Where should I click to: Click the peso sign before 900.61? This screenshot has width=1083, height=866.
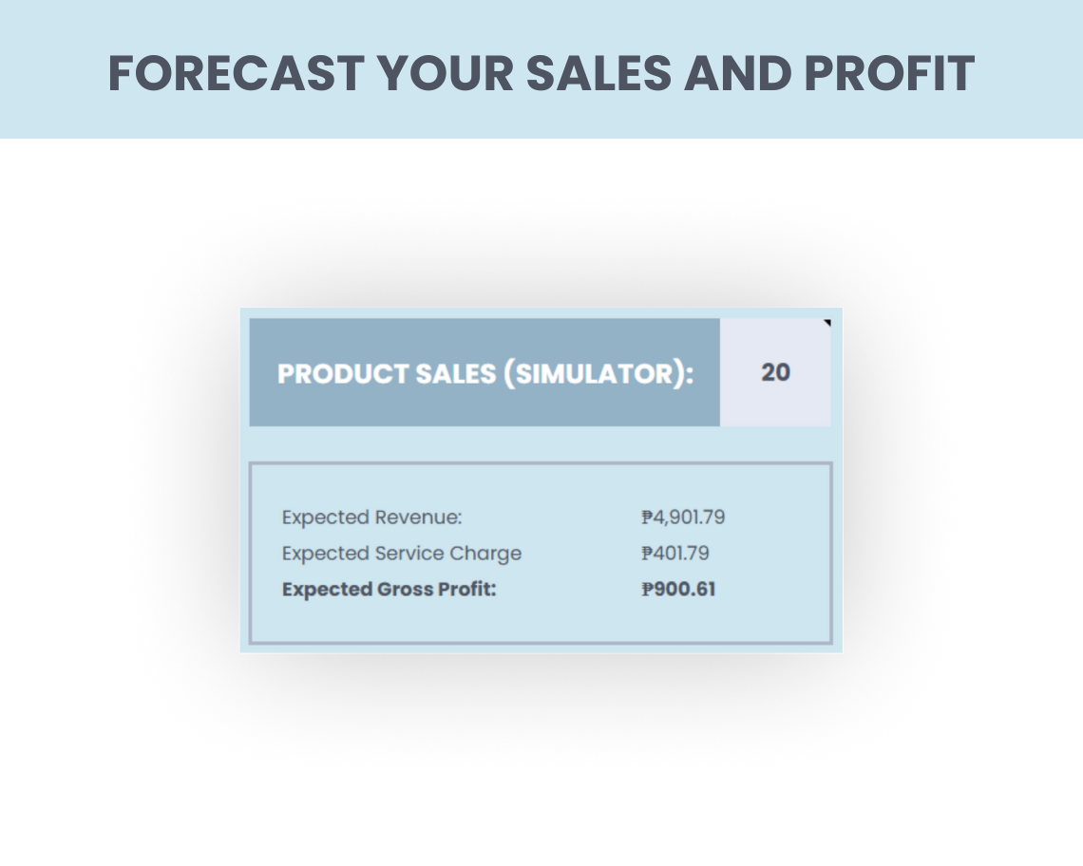pyautogui.click(x=648, y=590)
